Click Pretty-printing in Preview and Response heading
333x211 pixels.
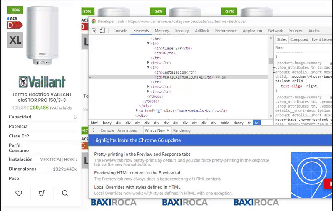tap(142, 154)
